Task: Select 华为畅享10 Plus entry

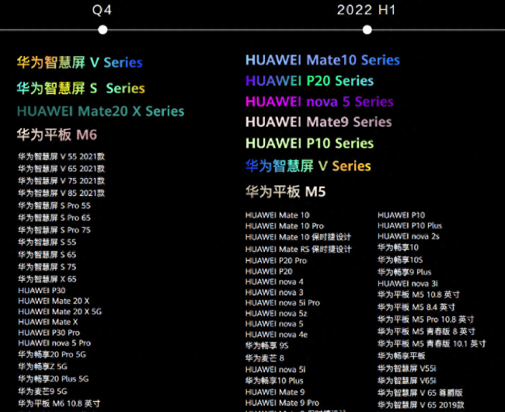Action: click(x=274, y=381)
